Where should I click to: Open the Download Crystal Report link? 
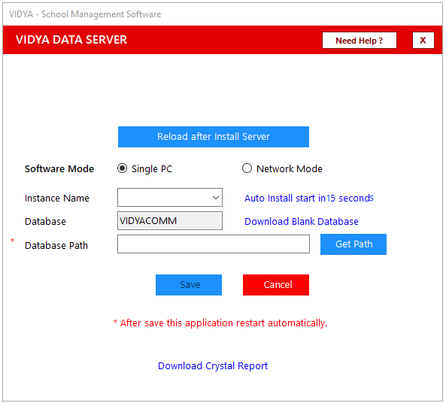(x=213, y=365)
